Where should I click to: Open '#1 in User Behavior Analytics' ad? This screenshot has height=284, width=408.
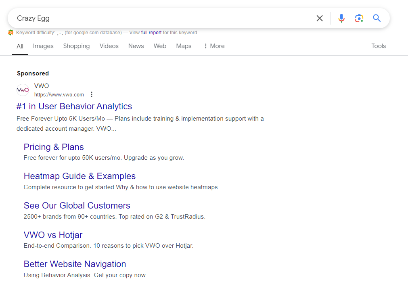[x=74, y=106]
